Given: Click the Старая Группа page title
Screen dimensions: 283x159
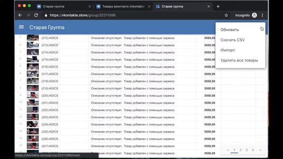Looking at the screenshot, I should pyautogui.click(x=47, y=27).
